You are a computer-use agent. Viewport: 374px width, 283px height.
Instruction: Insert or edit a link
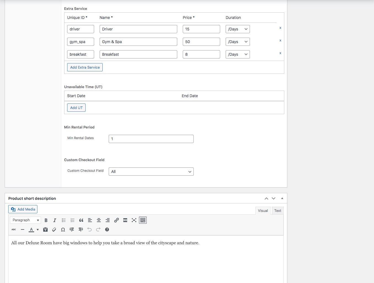click(x=116, y=220)
